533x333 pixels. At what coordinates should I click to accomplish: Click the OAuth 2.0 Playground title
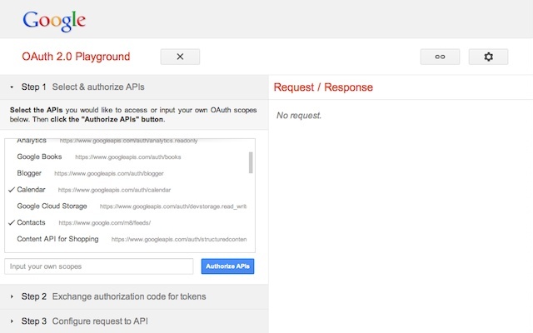click(76, 57)
